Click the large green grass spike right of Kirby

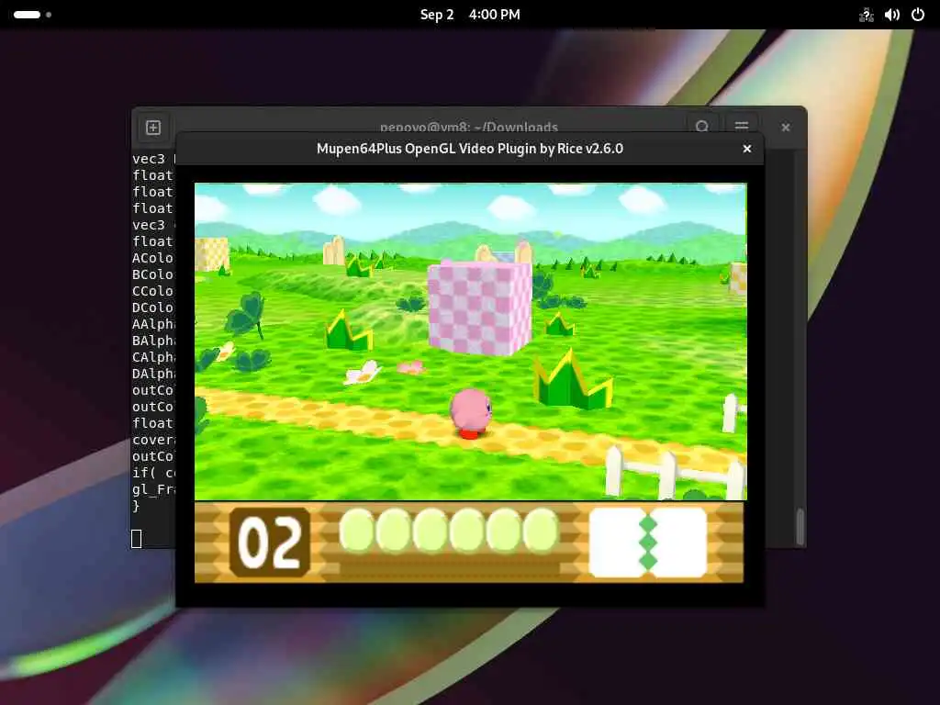coord(573,380)
